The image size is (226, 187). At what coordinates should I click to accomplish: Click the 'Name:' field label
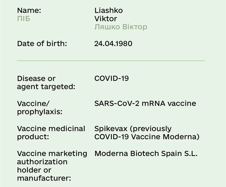(x=29, y=11)
